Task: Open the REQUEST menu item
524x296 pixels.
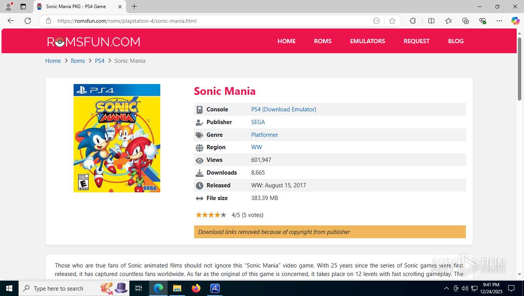Action: (417, 41)
